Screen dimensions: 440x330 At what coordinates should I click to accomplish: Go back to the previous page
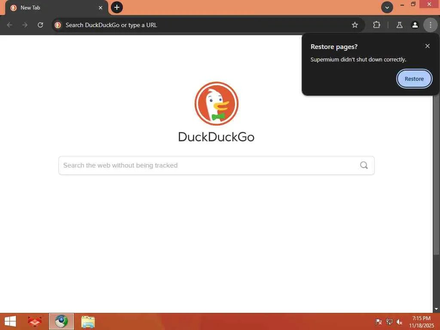9,25
